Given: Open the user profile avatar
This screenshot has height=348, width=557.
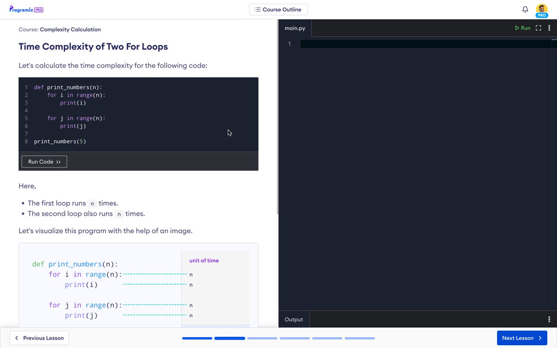Looking at the screenshot, I should (542, 9).
